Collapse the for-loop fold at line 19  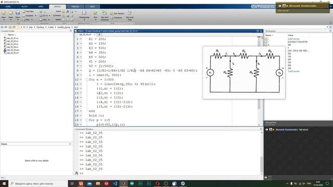point(87,120)
